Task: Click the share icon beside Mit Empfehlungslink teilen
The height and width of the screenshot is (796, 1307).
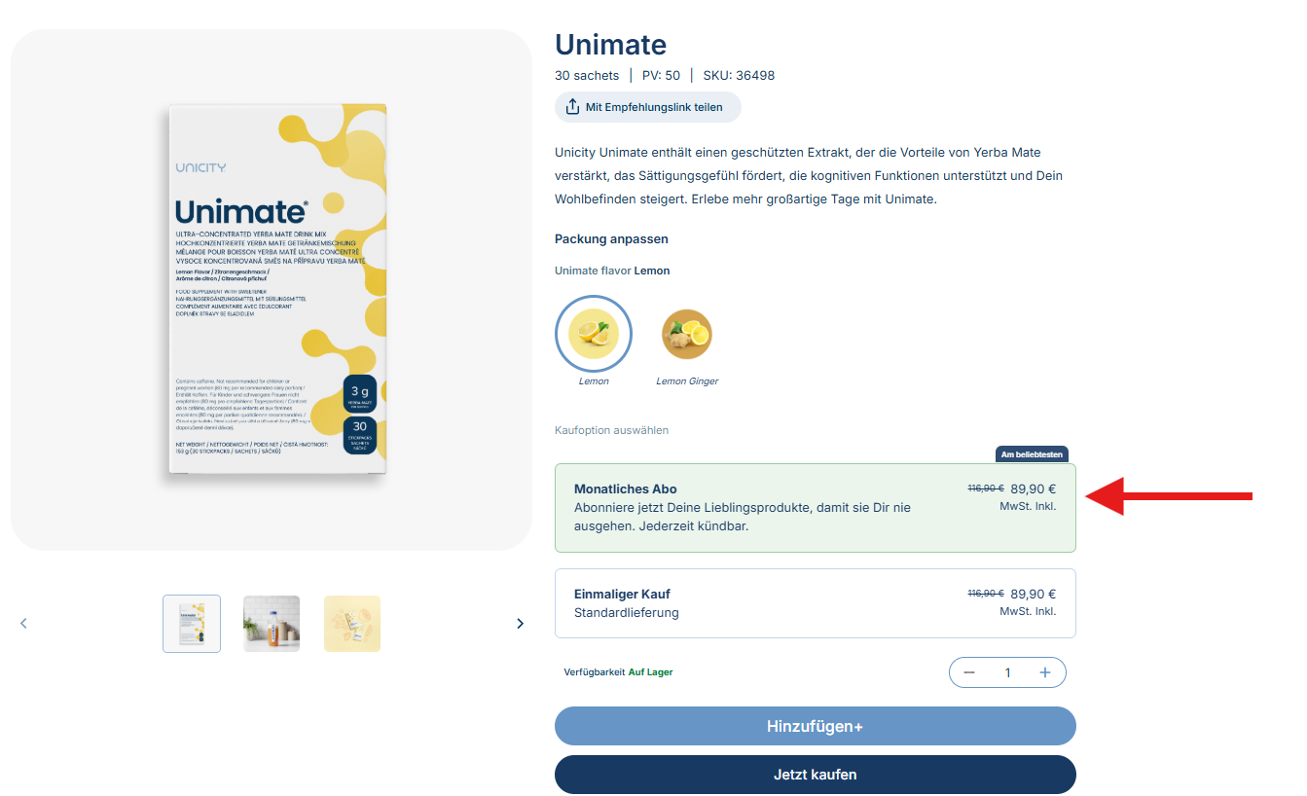Action: pyautogui.click(x=572, y=107)
